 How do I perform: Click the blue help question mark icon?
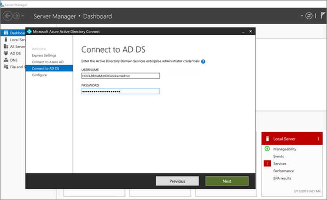click(203, 61)
